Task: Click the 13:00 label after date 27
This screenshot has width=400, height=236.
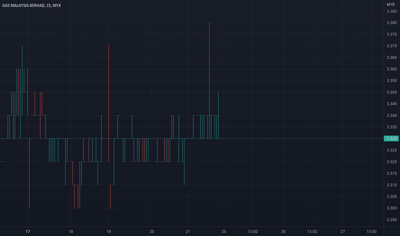Action: [371, 232]
